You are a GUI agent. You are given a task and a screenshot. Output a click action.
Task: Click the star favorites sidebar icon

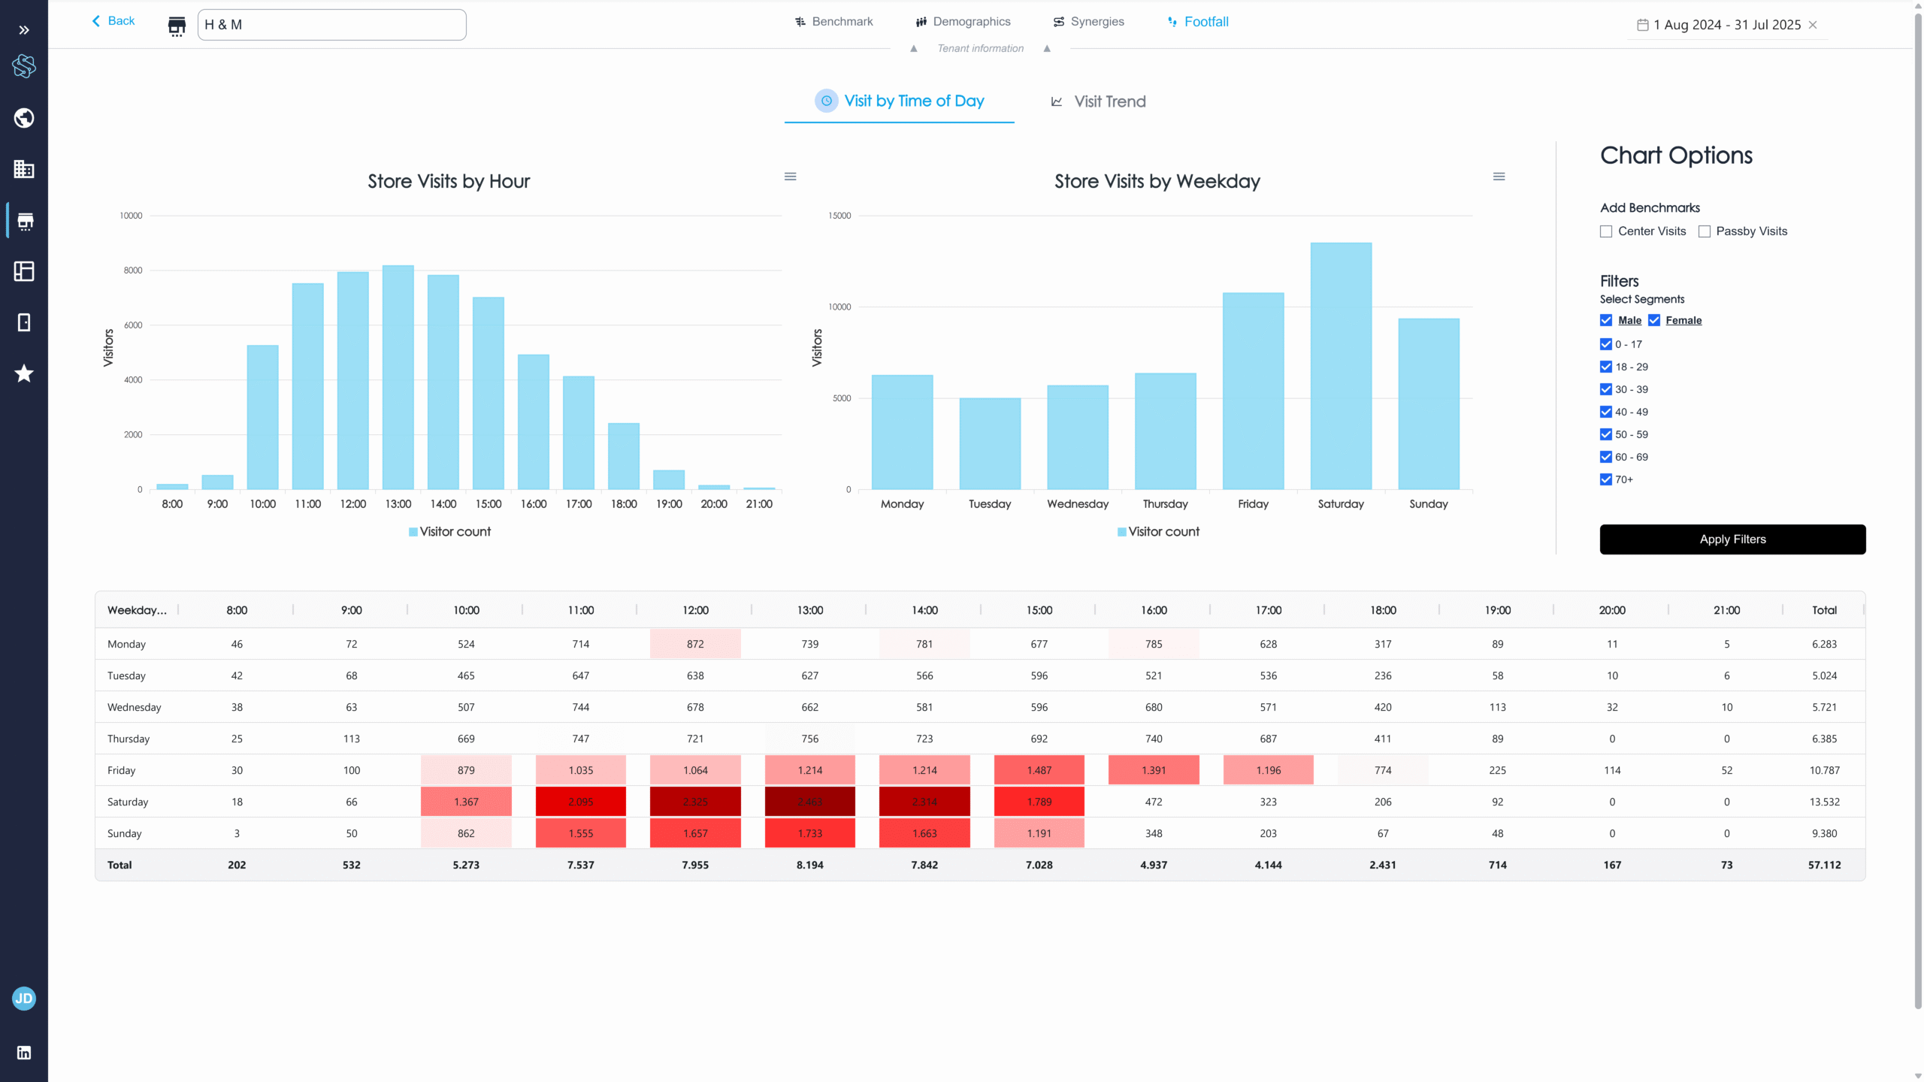click(24, 373)
